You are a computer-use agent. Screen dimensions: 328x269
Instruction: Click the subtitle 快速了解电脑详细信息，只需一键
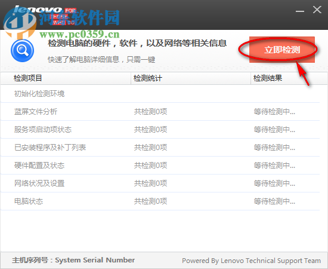tap(101, 60)
